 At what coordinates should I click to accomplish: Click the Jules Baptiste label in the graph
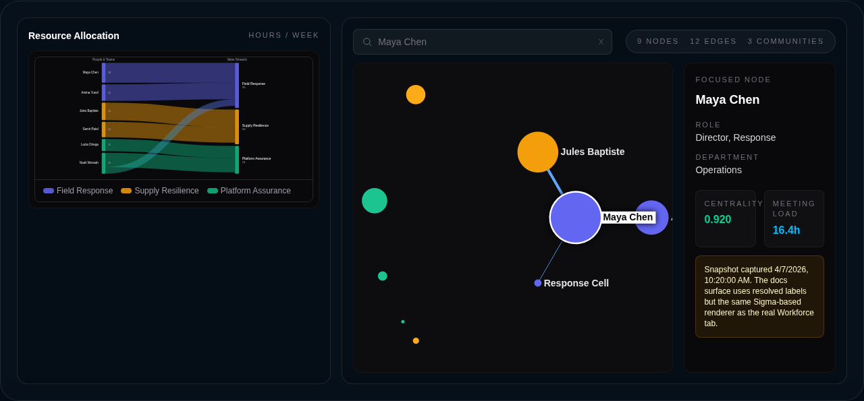(x=592, y=152)
